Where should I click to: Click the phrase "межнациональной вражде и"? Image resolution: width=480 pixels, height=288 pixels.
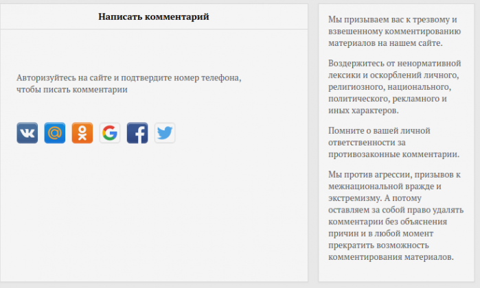[385, 187]
